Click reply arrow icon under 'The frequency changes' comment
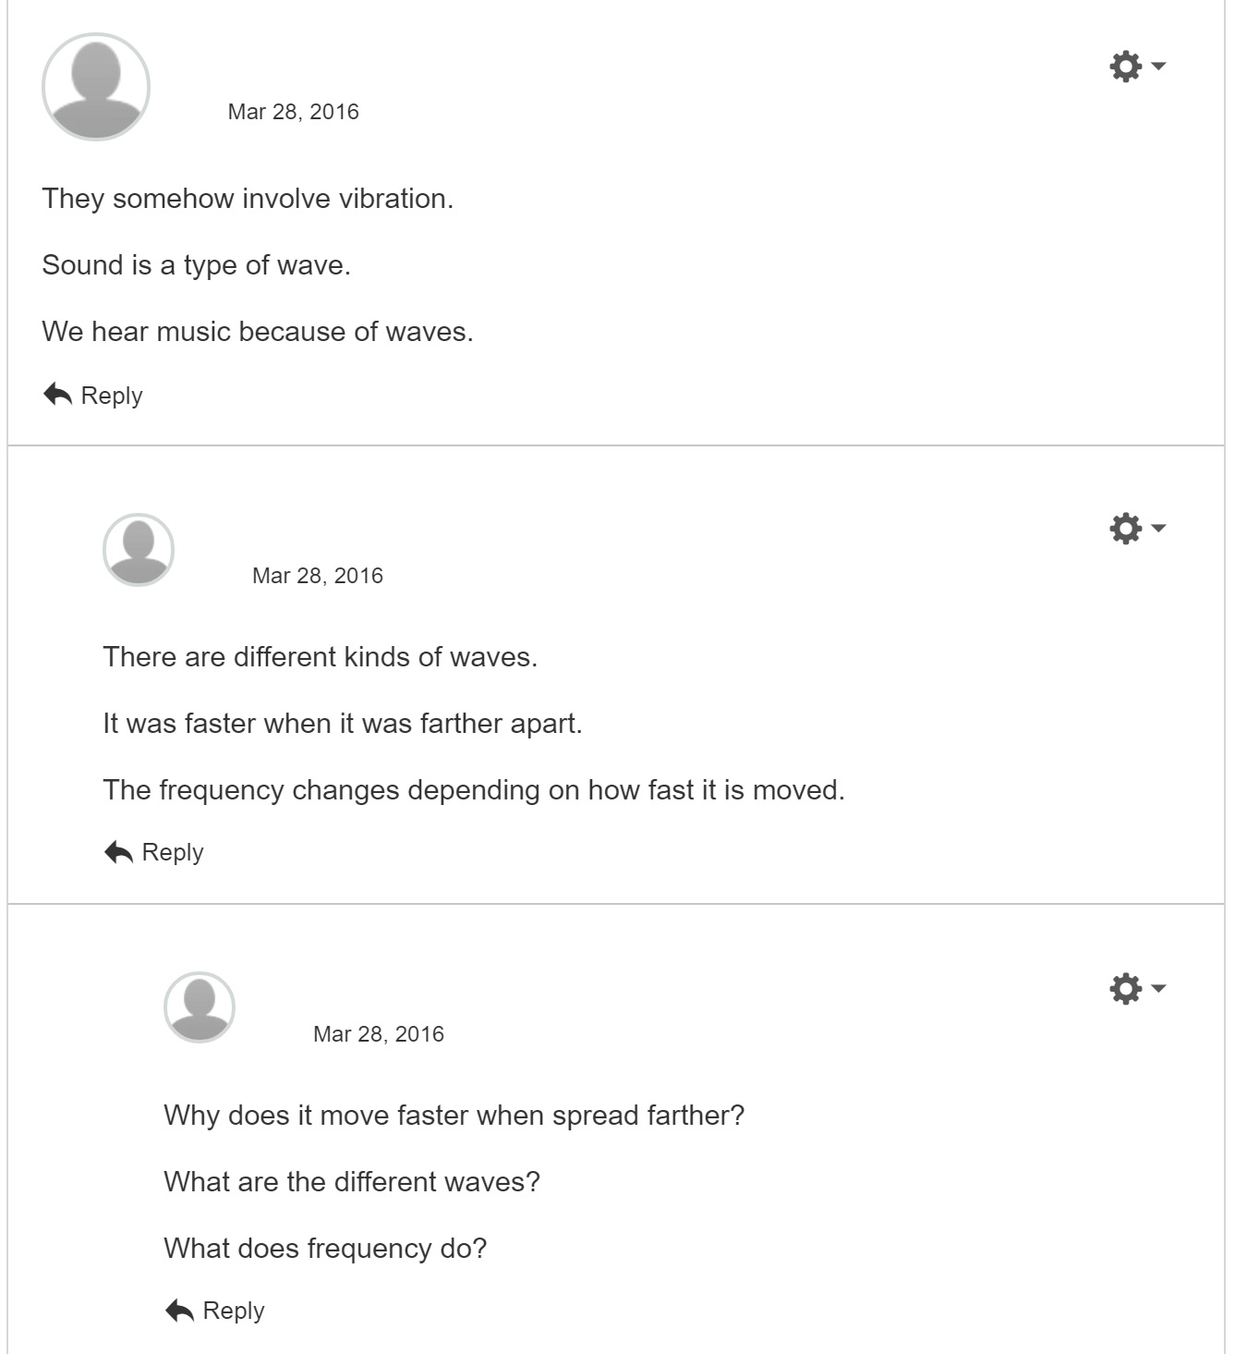This screenshot has width=1235, height=1354. tap(118, 852)
